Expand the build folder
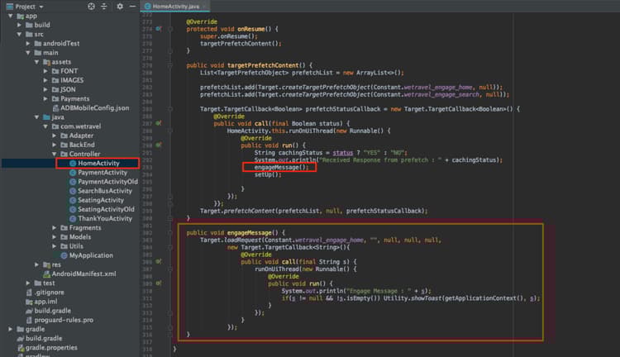620x357 pixels. [19, 25]
